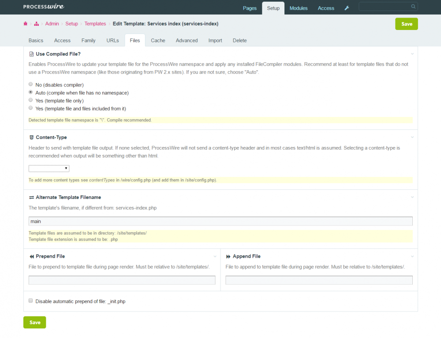Click the Alternate Template Filename input field
This screenshot has width=441, height=338.
pos(220,221)
